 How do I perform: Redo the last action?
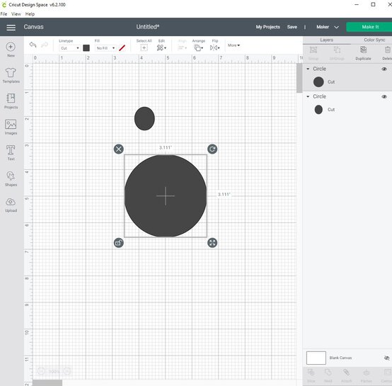(45, 45)
